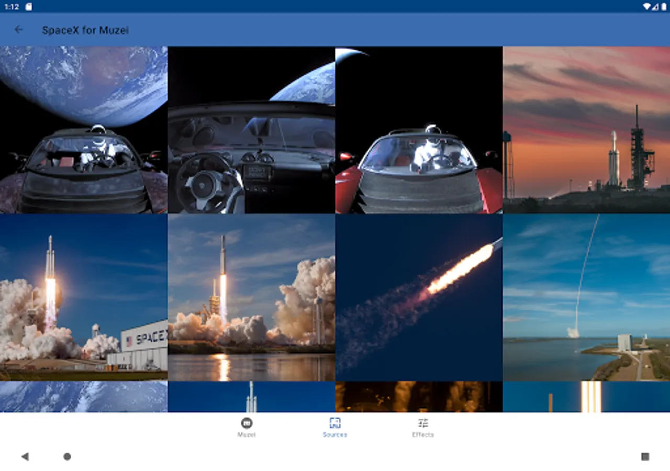
Task: Go back using the toolbar arrow
Action: pos(19,30)
